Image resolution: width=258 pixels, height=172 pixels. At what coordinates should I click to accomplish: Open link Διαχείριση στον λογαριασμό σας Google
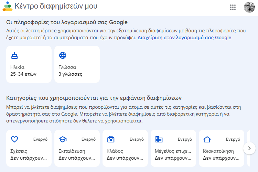pyautogui.click(x=184, y=38)
